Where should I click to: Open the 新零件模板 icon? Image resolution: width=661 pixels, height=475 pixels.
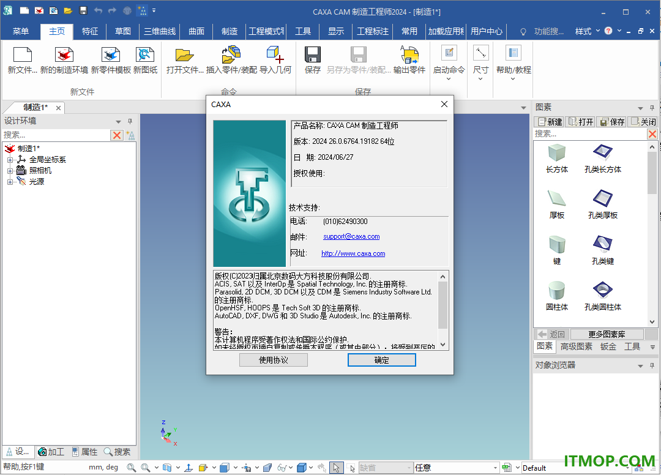[x=111, y=55]
